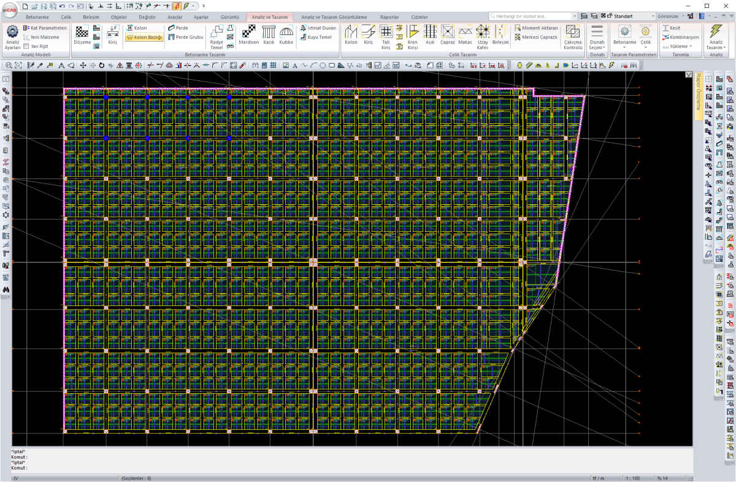This screenshot has height=482, width=736.
Task: Open Analiz Ayarları settings
Action: click(12, 36)
